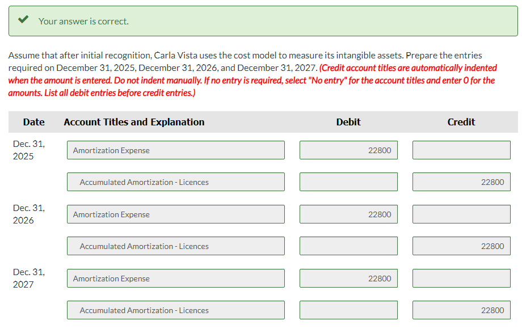Screen dimensions: 522x329
Task: Click the "Debit" column header
Action: click(348, 122)
